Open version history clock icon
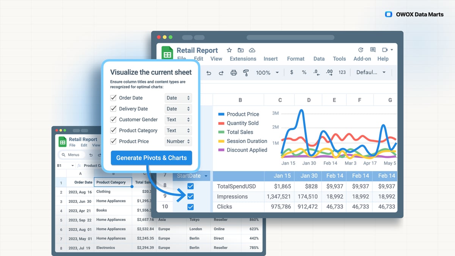The height and width of the screenshot is (256, 455). (x=361, y=50)
